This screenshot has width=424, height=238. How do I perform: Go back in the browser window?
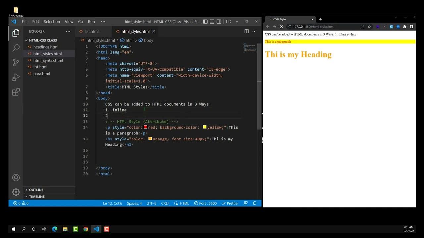(268, 27)
